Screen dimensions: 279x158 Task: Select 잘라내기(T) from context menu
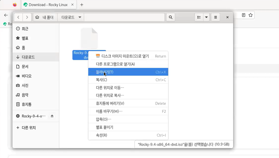pyautogui.click(x=128, y=72)
